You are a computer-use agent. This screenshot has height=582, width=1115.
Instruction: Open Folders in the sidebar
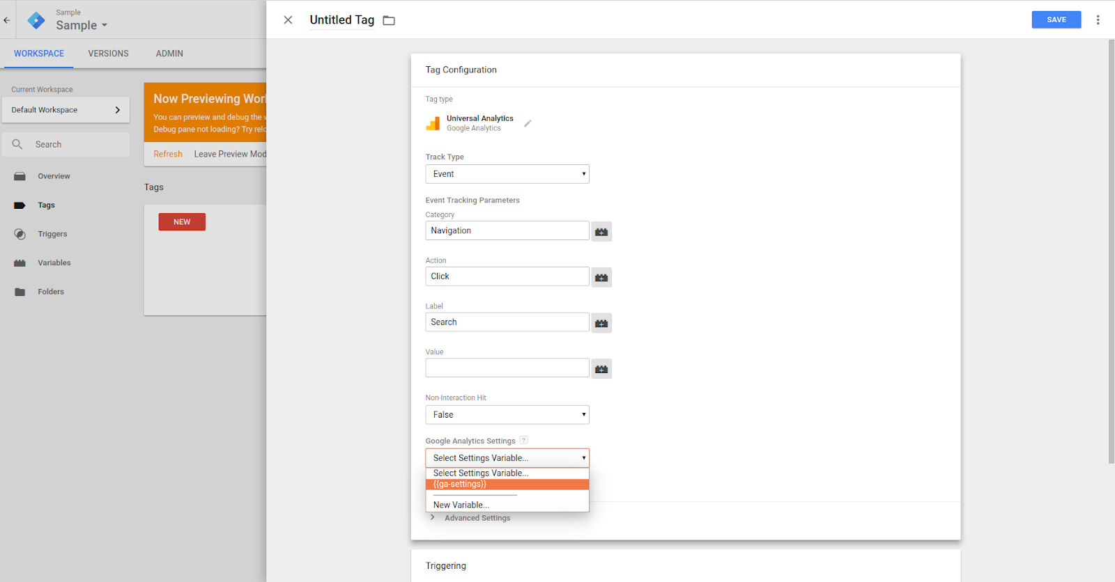pyautogui.click(x=51, y=292)
